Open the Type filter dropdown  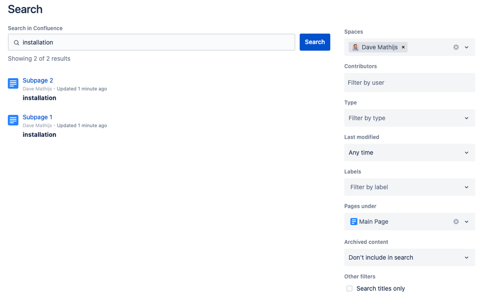tap(409, 118)
